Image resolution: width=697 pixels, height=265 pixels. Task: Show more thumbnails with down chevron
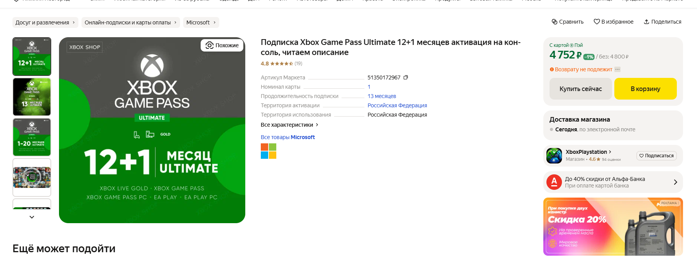point(32,217)
